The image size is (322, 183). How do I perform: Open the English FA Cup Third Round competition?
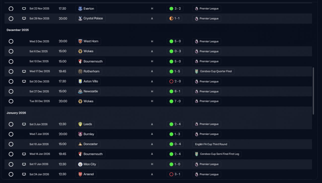click(x=211, y=144)
